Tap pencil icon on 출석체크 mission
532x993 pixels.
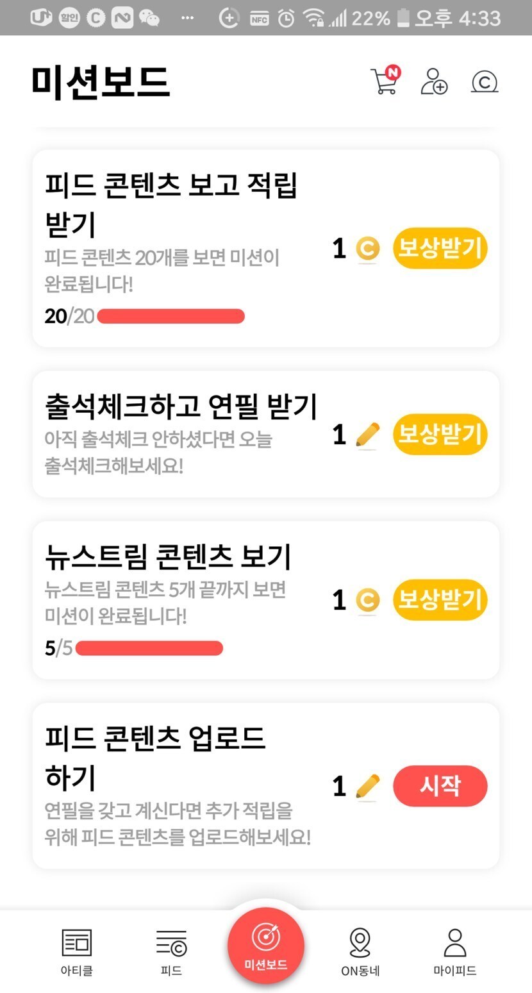(x=367, y=435)
